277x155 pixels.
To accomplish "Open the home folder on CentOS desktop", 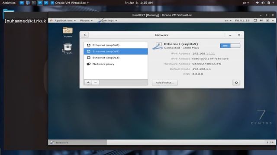I will pyautogui.click(x=68, y=32).
